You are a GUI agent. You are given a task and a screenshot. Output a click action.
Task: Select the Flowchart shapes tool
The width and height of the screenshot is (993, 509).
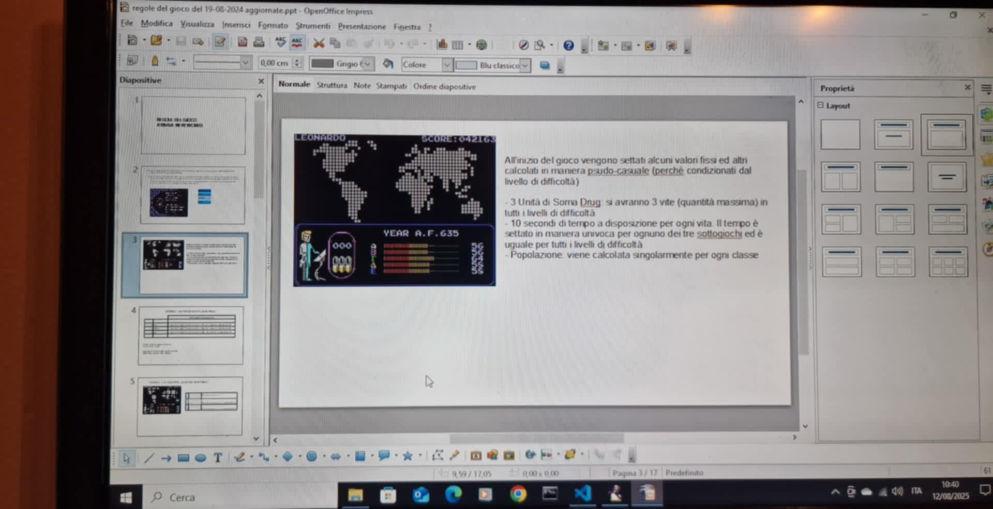pos(360,456)
